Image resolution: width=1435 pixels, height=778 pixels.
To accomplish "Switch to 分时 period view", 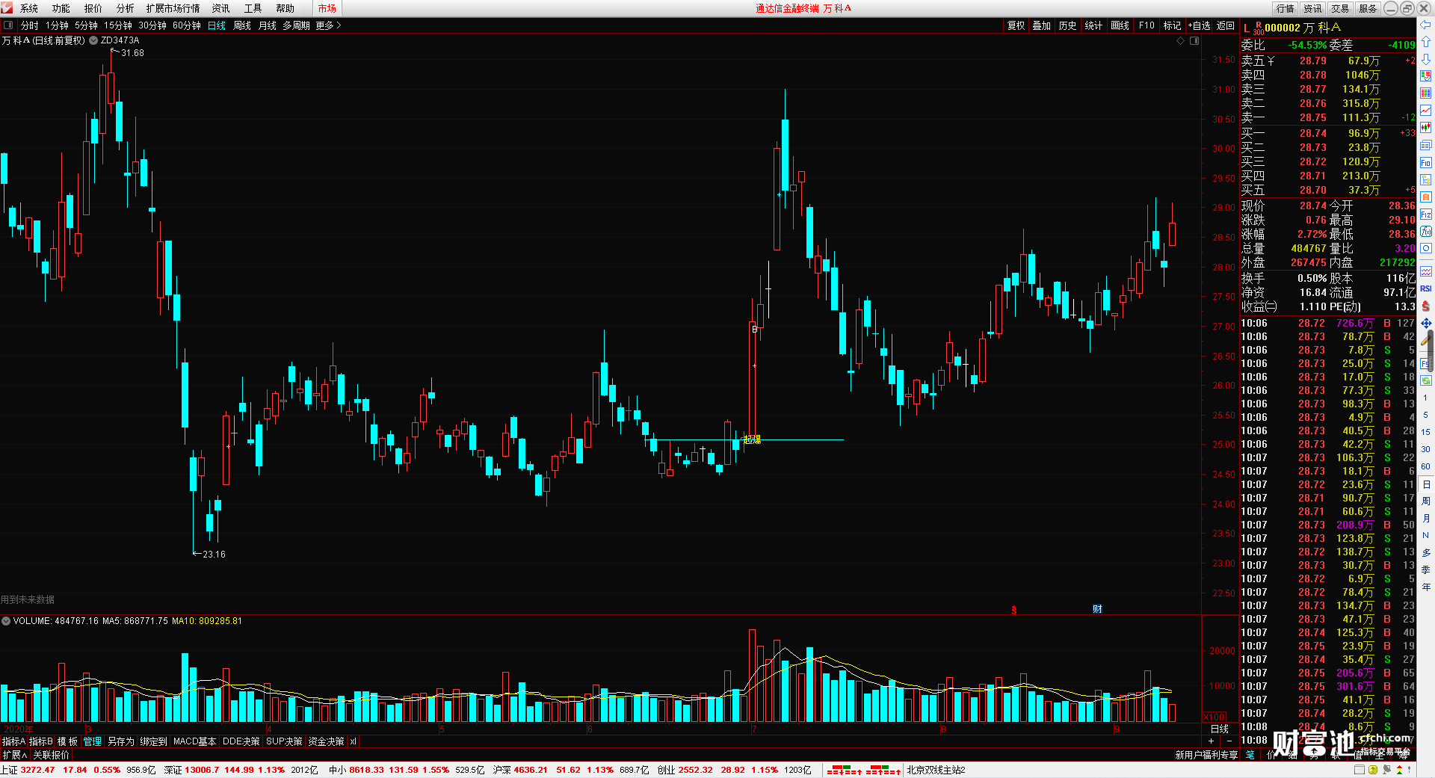I will tap(30, 25).
